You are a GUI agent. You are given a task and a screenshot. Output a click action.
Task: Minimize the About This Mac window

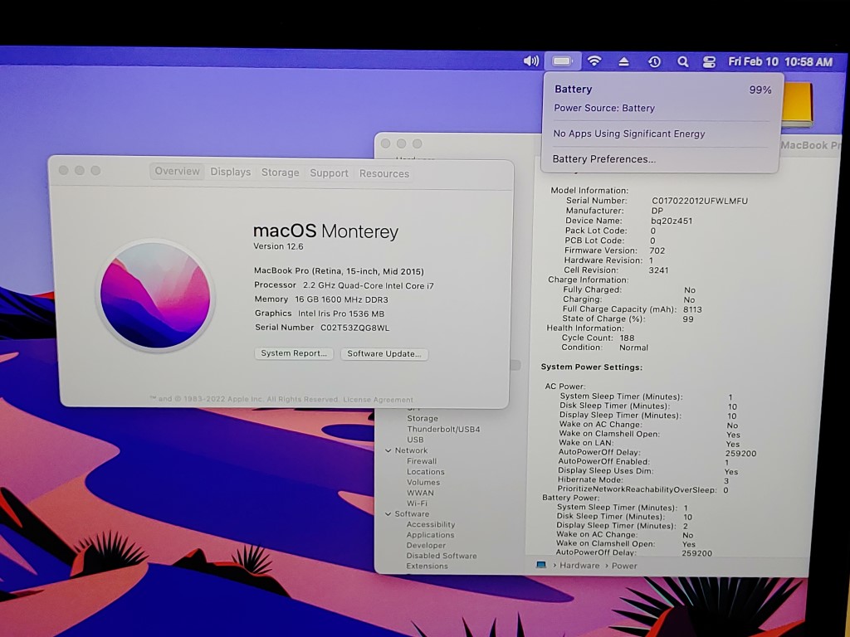(x=80, y=170)
